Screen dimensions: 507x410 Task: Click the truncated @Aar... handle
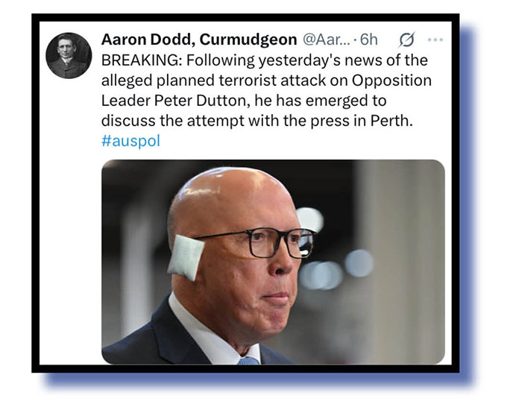[x=326, y=40]
